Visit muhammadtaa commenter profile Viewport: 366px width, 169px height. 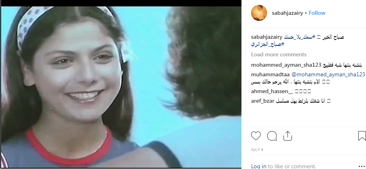pyautogui.click(x=270, y=74)
